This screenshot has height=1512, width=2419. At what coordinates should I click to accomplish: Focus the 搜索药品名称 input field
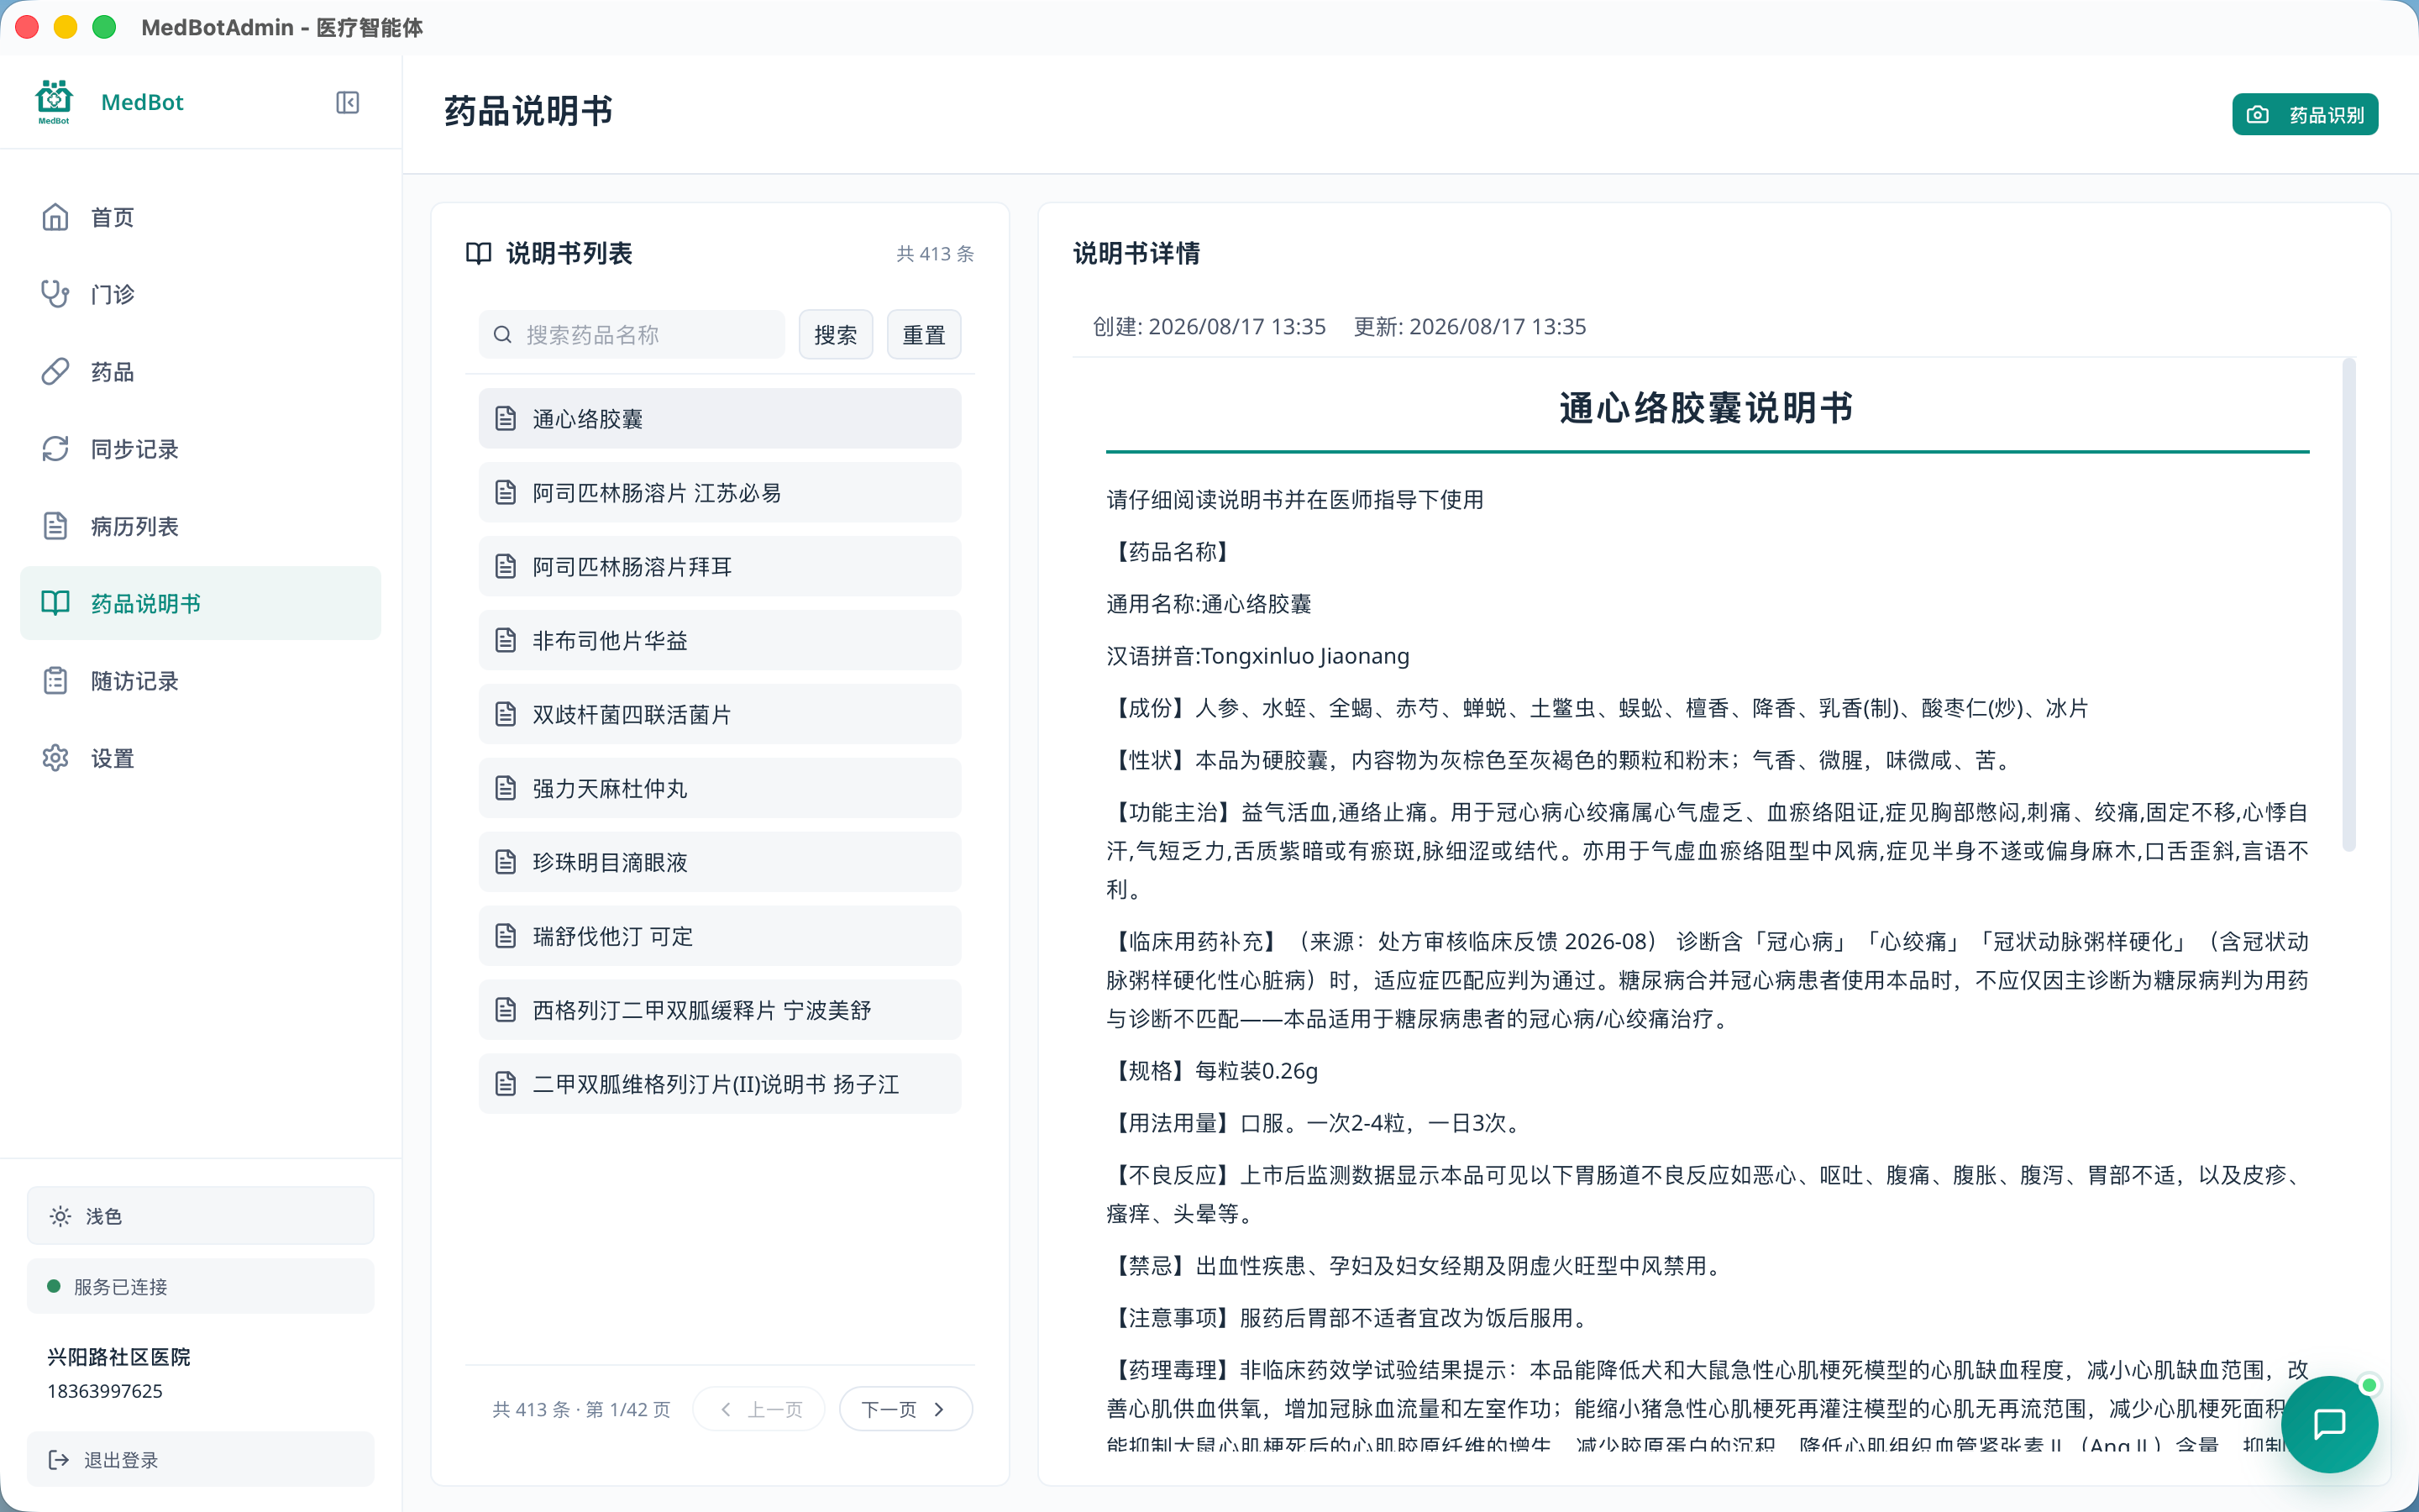(632, 335)
